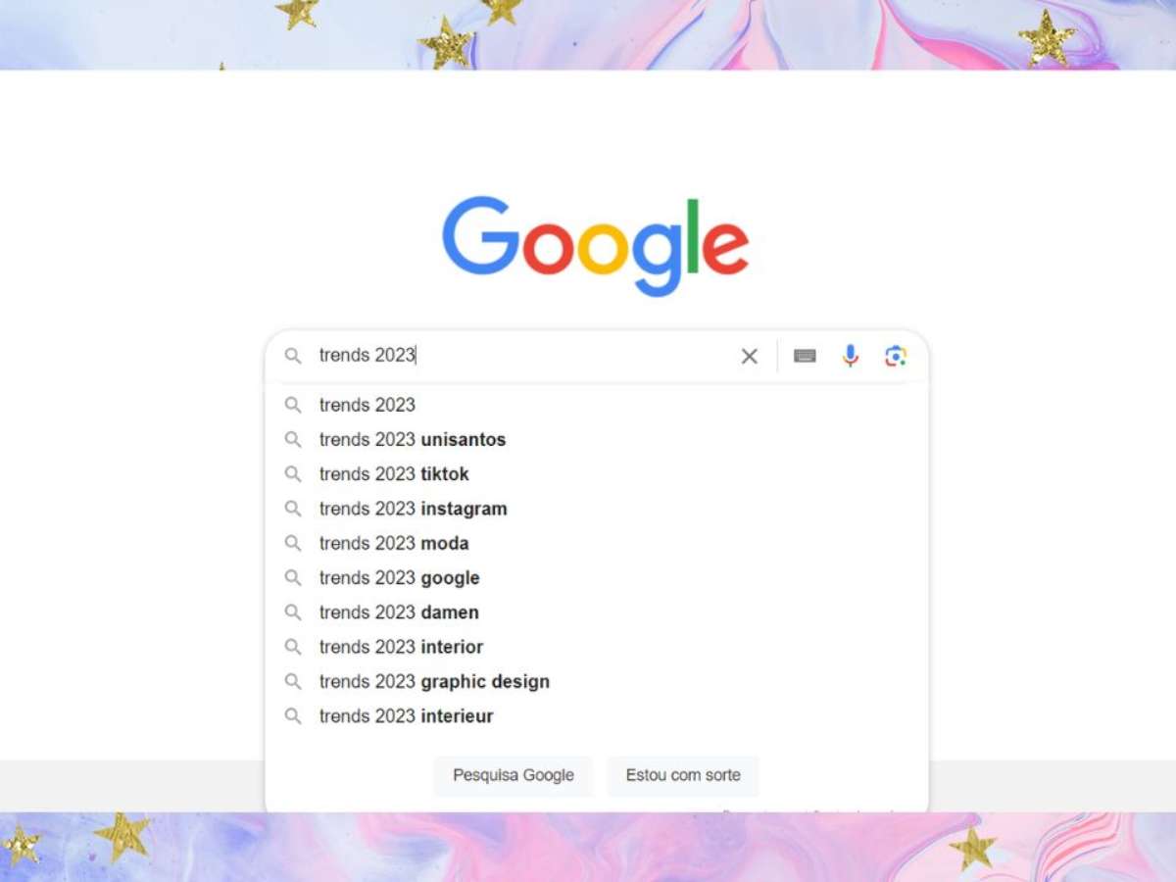Clear the search box with the X icon
The width and height of the screenshot is (1176, 882).
[x=750, y=356]
